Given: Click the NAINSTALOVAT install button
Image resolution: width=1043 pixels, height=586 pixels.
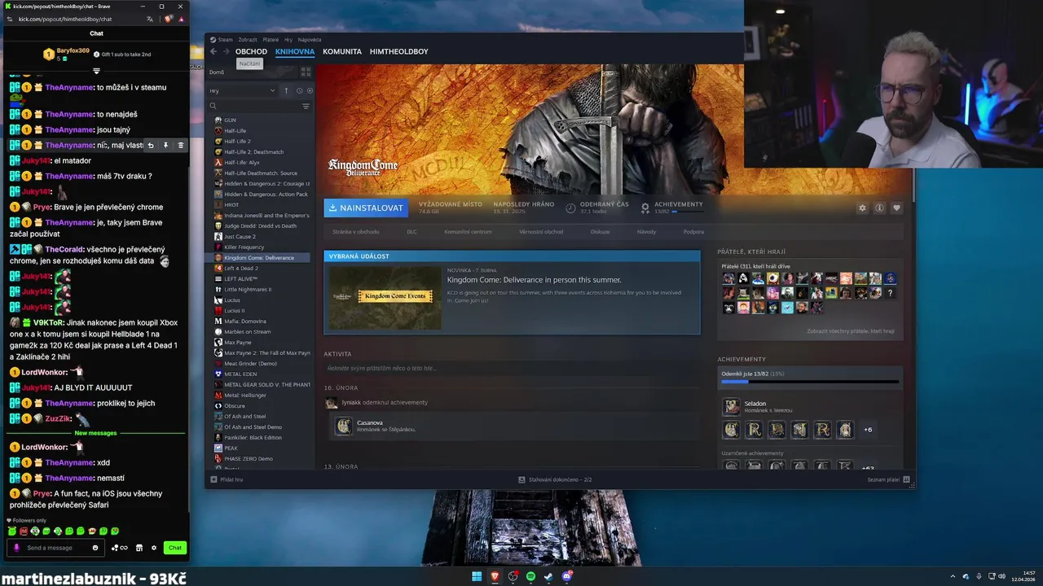Looking at the screenshot, I should (366, 208).
